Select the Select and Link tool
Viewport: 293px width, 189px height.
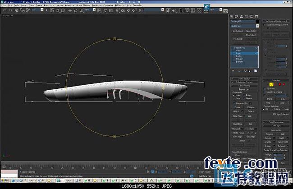pyautogui.click(x=16, y=10)
